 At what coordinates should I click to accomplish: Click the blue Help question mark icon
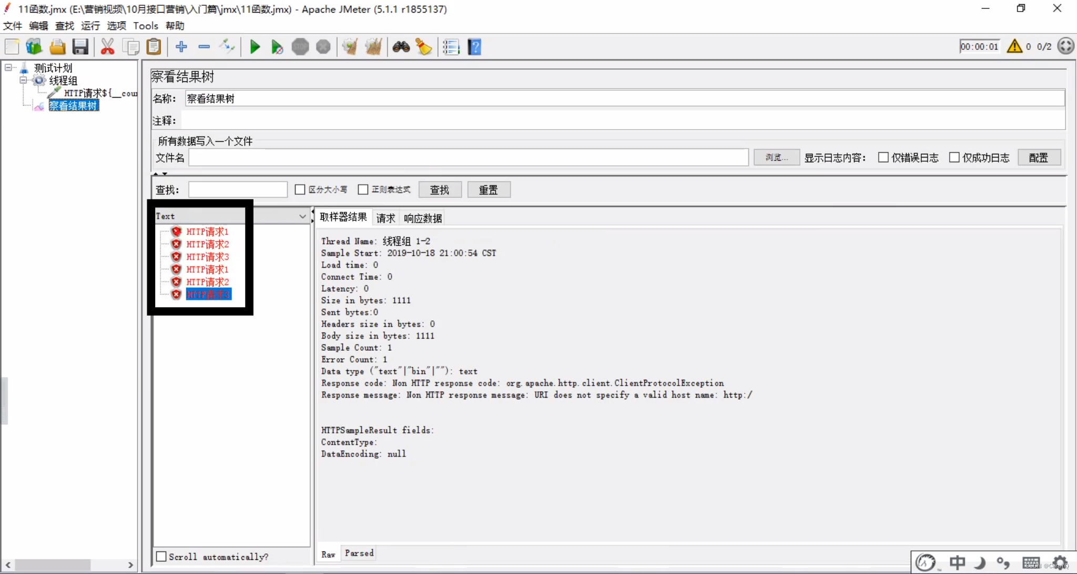click(x=474, y=47)
